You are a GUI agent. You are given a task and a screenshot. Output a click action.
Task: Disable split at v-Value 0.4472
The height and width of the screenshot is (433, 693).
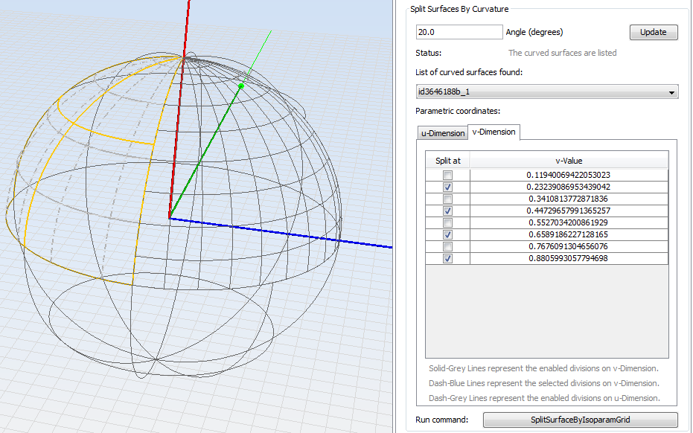(447, 211)
